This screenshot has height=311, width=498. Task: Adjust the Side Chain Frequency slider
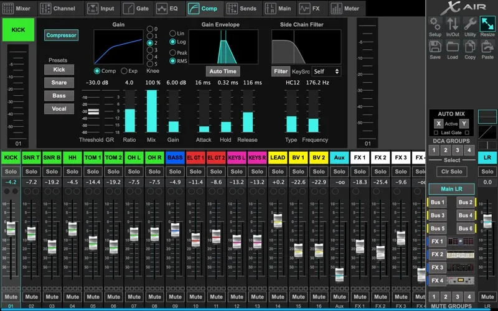[x=314, y=111]
